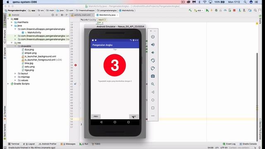Activate emulator zoom magnifier icon
The width and height of the screenshot is (265, 149).
pos(153,84)
